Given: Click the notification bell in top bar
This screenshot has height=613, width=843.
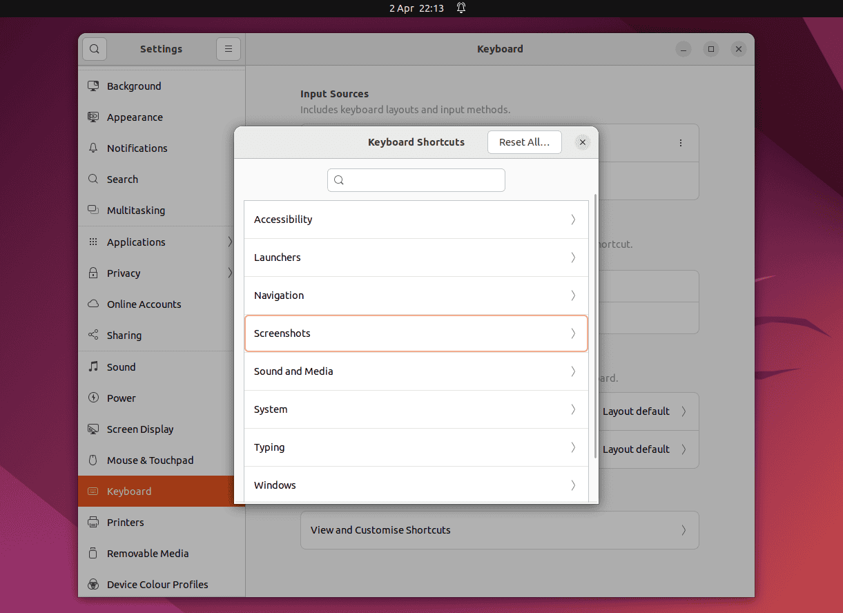Looking at the screenshot, I should click(x=461, y=8).
